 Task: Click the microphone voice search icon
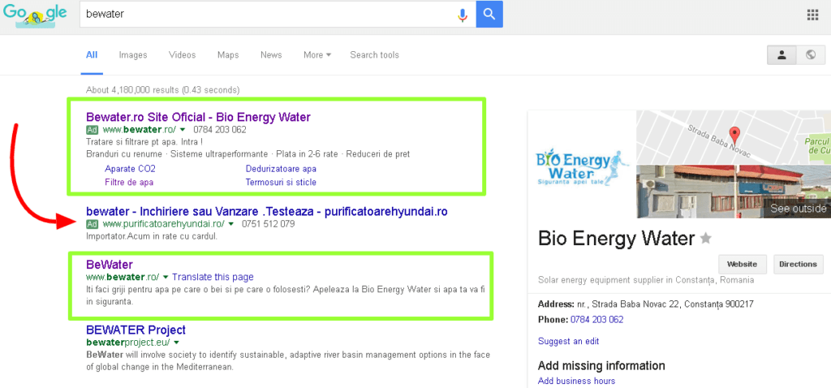(x=463, y=15)
